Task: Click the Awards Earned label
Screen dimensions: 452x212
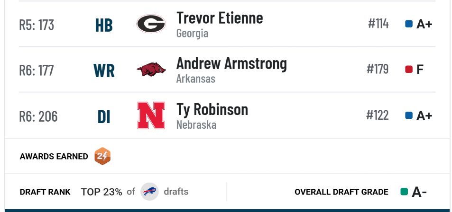Action: 54,157
